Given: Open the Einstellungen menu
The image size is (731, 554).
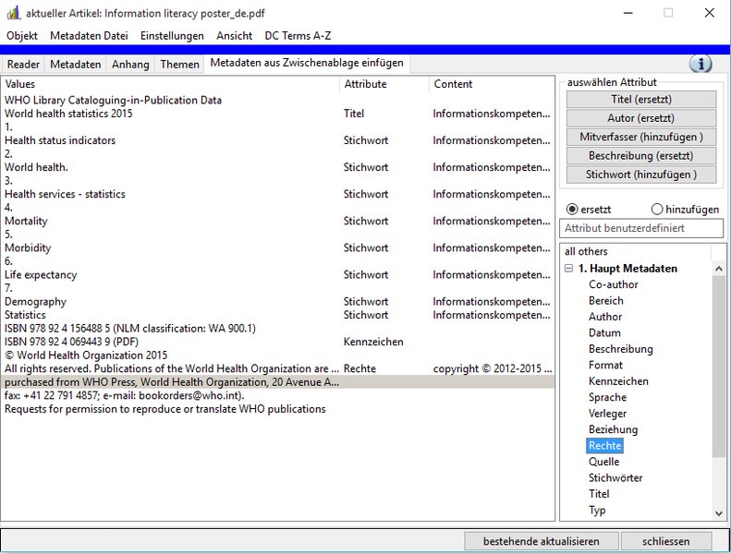Looking at the screenshot, I should (x=172, y=36).
